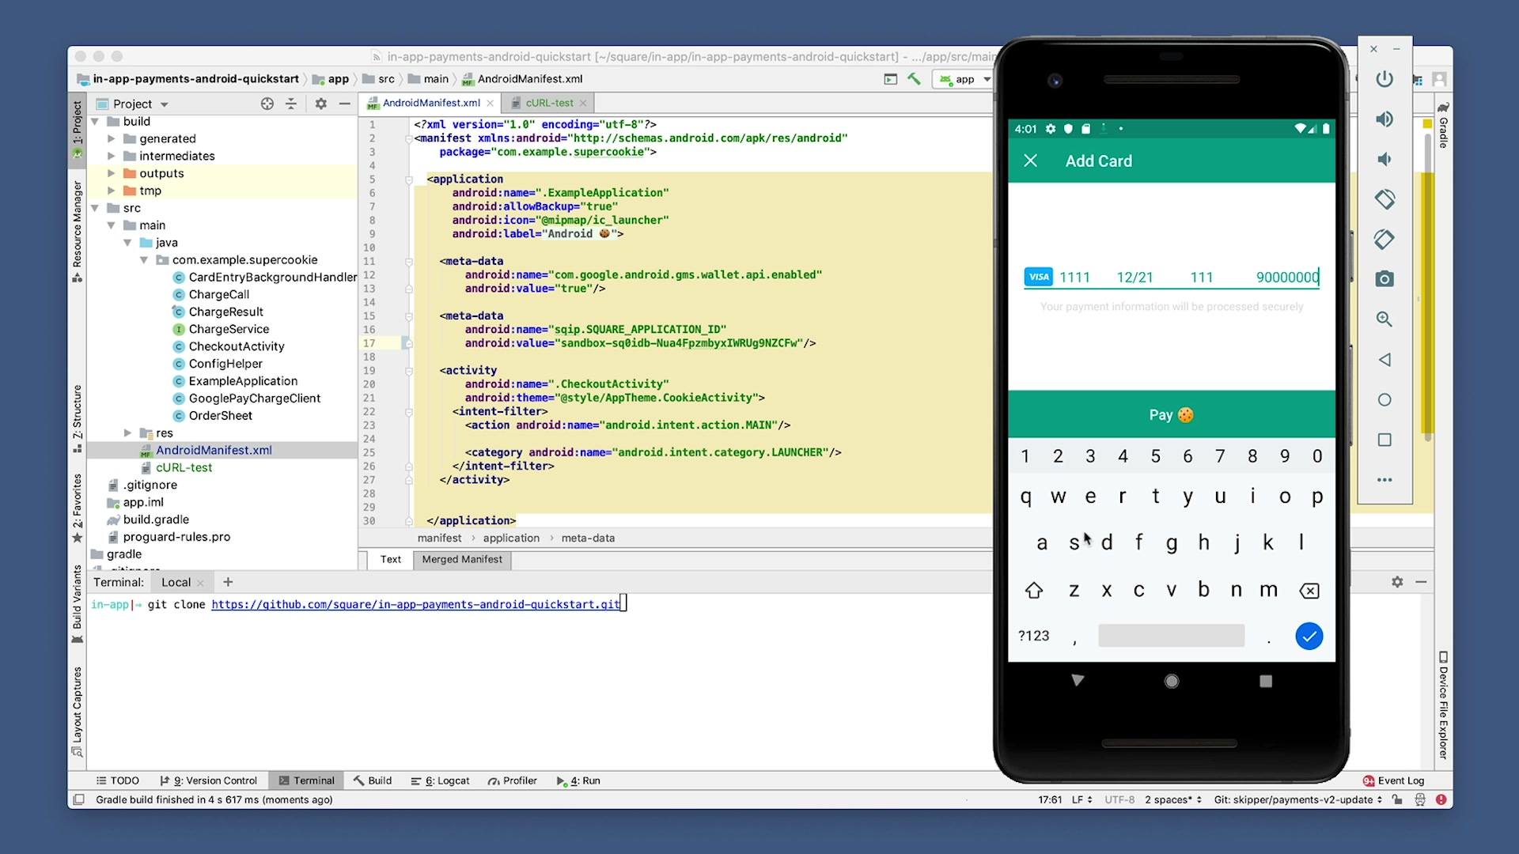This screenshot has width=1519, height=854.
Task: Rotate the emulator left using rotate icon
Action: click(1384, 199)
